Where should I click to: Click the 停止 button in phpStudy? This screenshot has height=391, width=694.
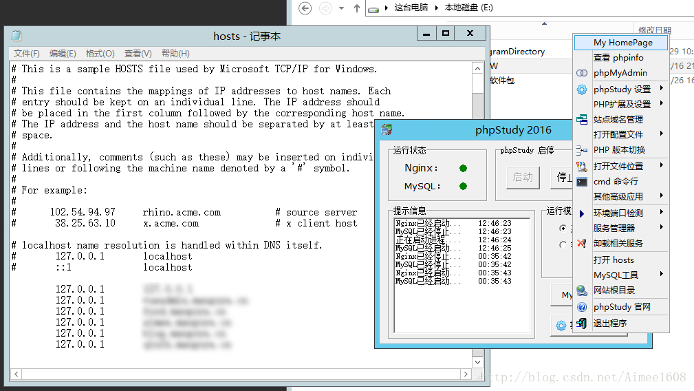click(563, 178)
